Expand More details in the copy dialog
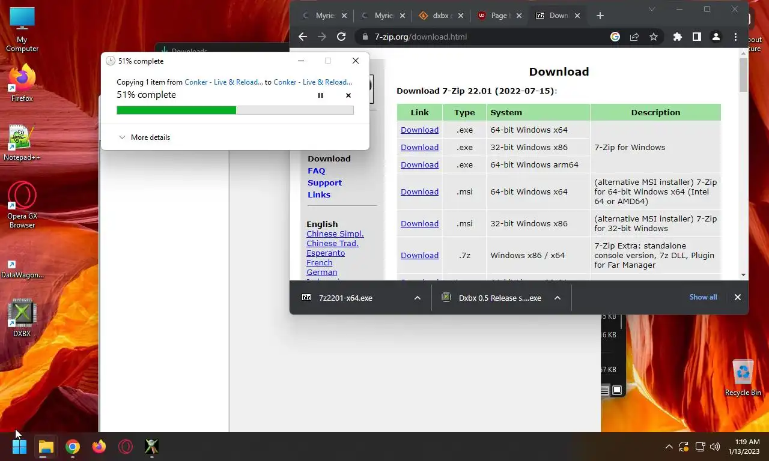Viewport: 769px width, 461px height. (145, 137)
